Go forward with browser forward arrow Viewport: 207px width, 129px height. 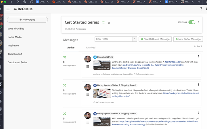coord(18,2)
